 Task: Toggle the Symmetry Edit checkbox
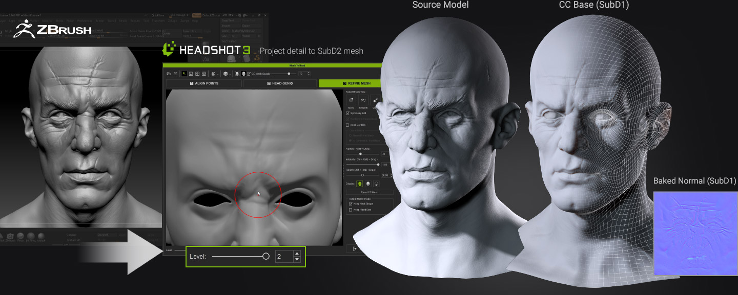coord(347,113)
